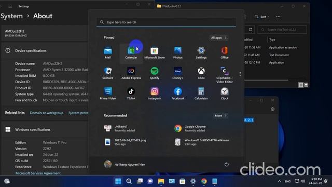Open Settings from the pinned apps
The width and height of the screenshot is (332, 187).
[x=201, y=53]
